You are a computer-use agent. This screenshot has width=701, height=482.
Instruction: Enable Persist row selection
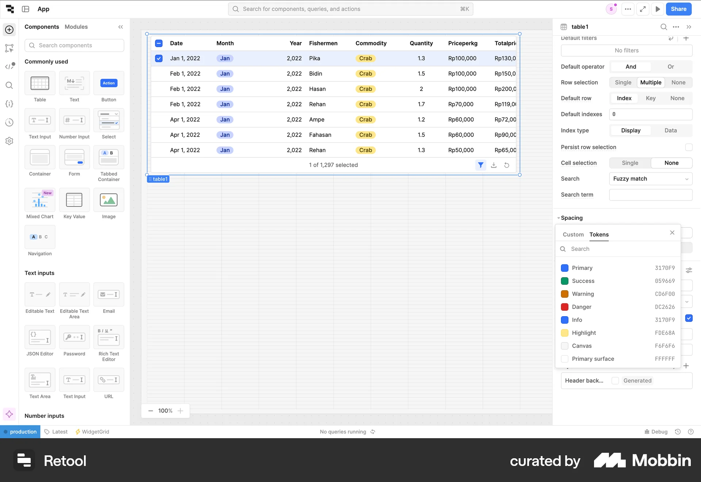pyautogui.click(x=689, y=147)
